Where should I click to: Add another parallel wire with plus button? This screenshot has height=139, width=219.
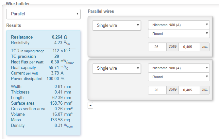[91, 105]
